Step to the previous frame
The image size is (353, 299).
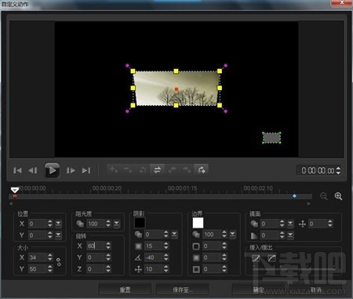coord(33,170)
